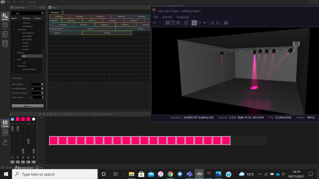This screenshot has height=179, width=319.
Task: Toggle On button for fader 2
Action: pos(18,162)
